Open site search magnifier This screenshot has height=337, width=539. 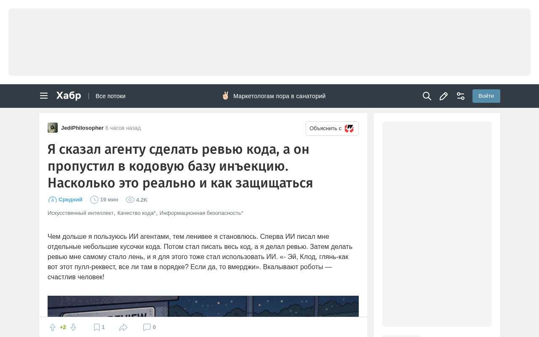pos(427,96)
